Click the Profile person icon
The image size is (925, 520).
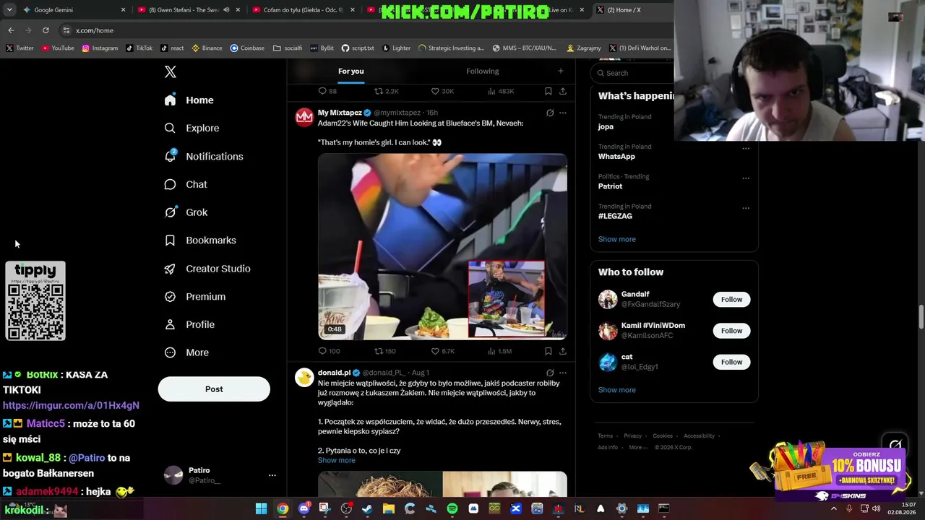170,325
